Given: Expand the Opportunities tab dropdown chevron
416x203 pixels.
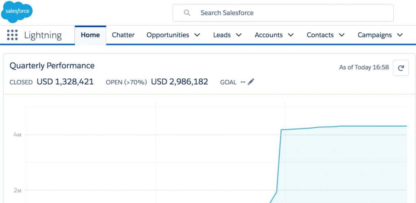Looking at the screenshot, I should [x=197, y=35].
